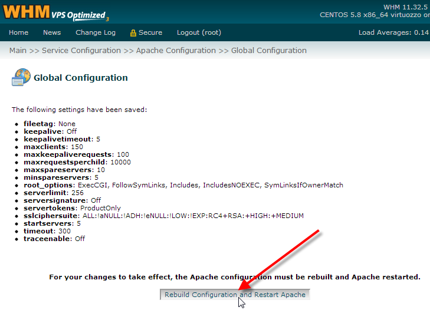The width and height of the screenshot is (430, 310).
Task: Select the traceenable: Off entry
Action: click(x=54, y=239)
